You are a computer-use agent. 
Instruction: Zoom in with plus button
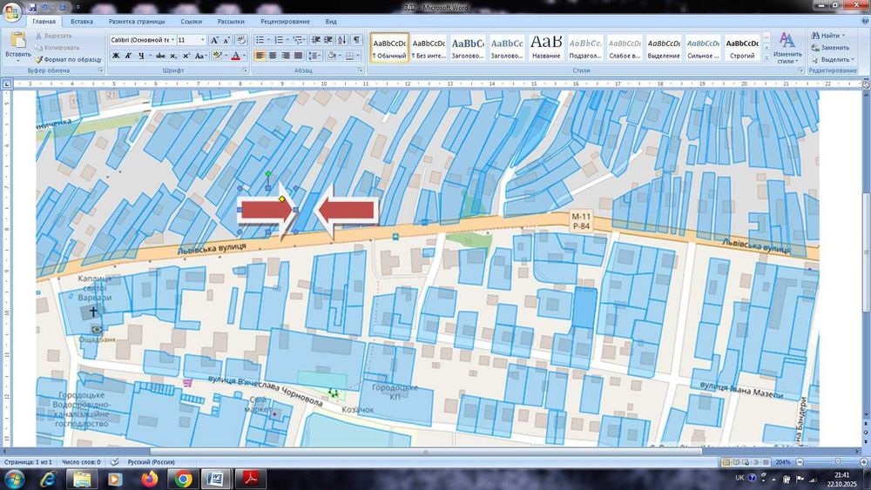(x=864, y=461)
